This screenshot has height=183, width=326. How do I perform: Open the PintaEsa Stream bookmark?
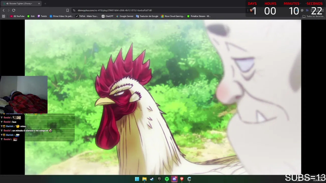(x=199, y=16)
